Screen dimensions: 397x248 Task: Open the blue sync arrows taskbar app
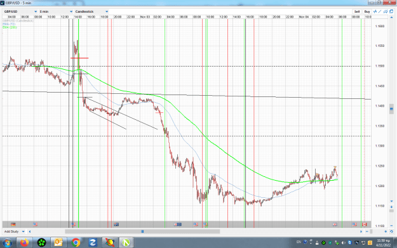tap(93, 243)
